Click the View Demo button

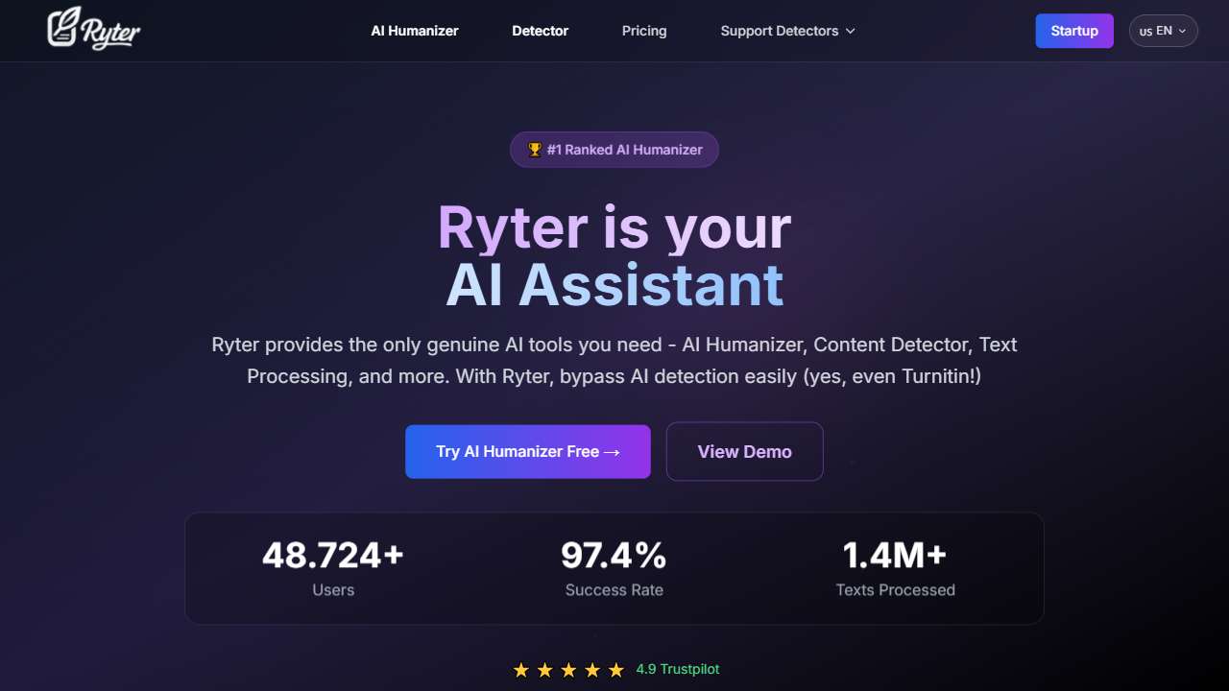coord(744,451)
